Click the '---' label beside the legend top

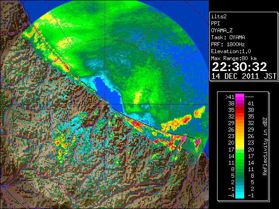pos(249,97)
